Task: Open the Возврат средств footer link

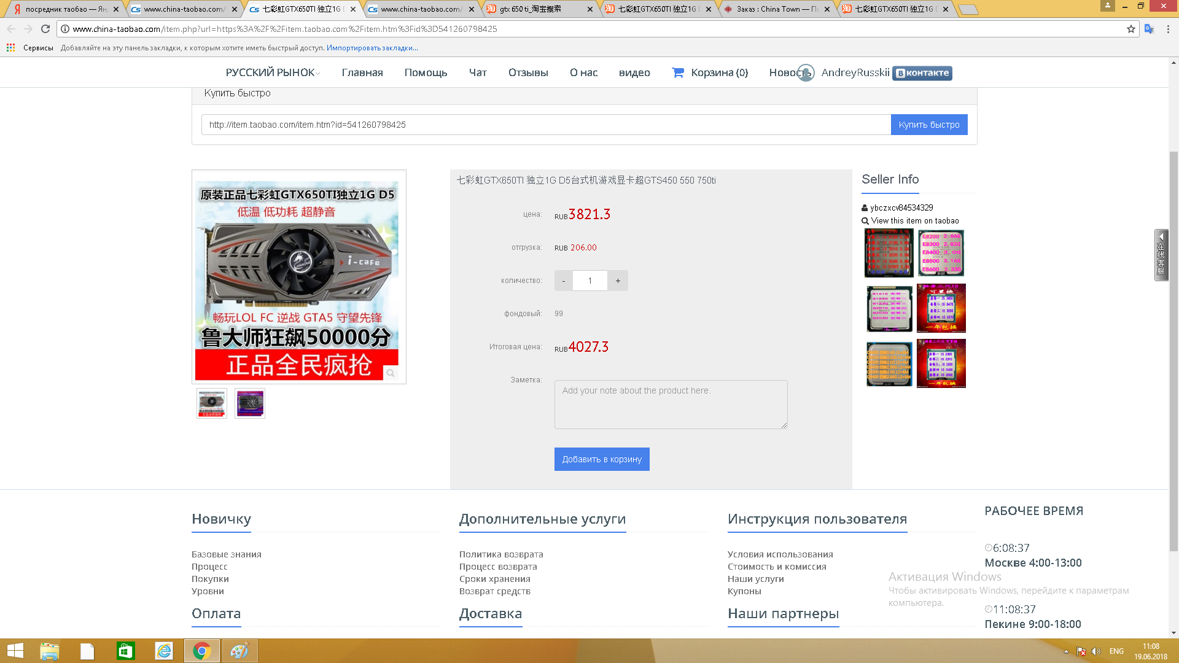Action: tap(495, 591)
